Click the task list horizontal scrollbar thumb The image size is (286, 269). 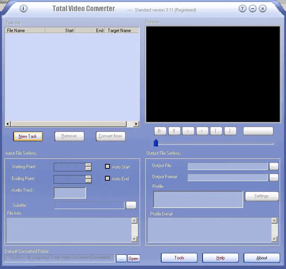coord(69,124)
